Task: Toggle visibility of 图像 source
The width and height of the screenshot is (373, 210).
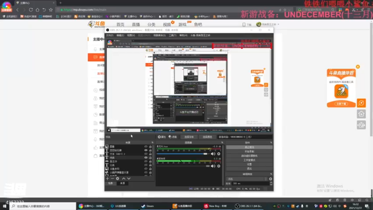Action: pyautogui.click(x=146, y=147)
